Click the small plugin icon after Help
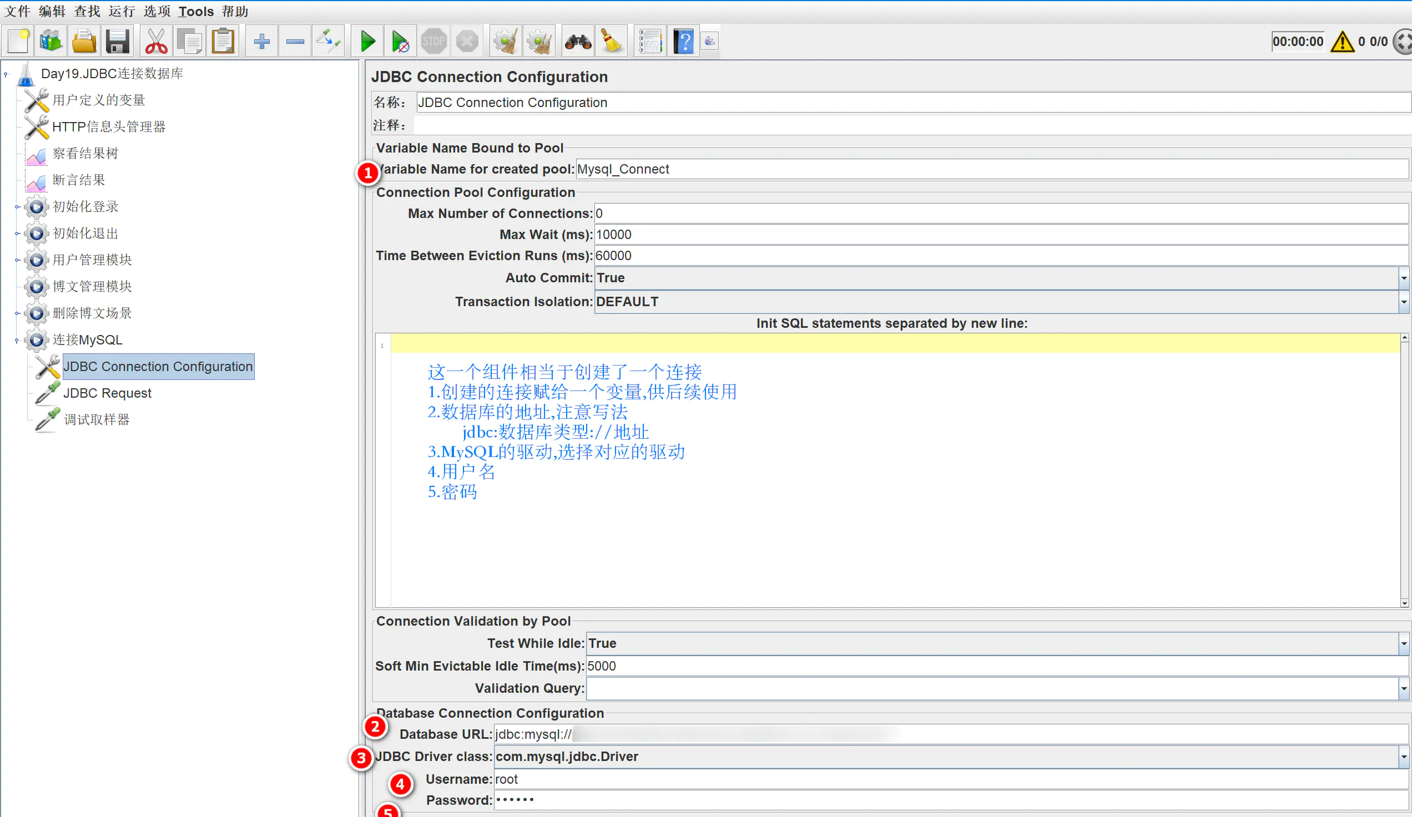This screenshot has height=817, width=1412. click(x=710, y=41)
